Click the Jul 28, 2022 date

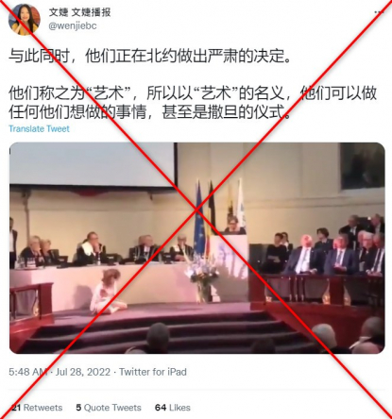coord(83,372)
